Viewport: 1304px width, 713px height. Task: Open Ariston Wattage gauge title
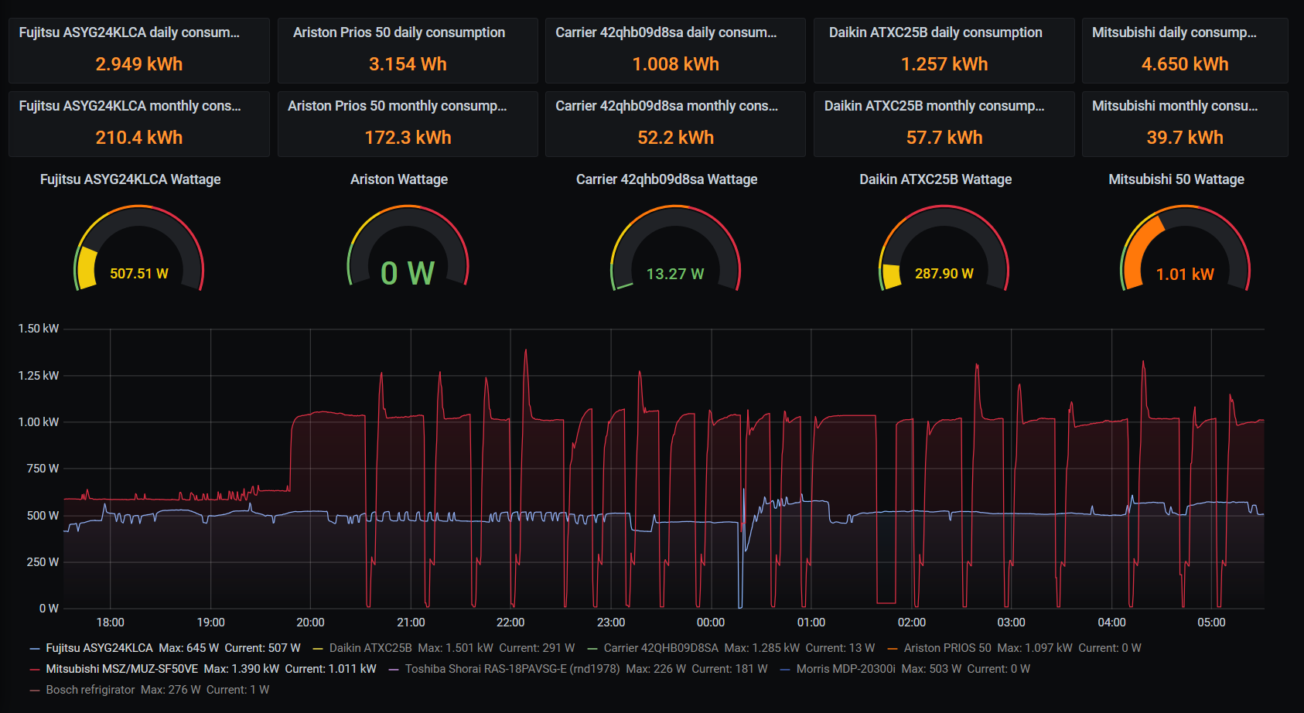tap(399, 179)
